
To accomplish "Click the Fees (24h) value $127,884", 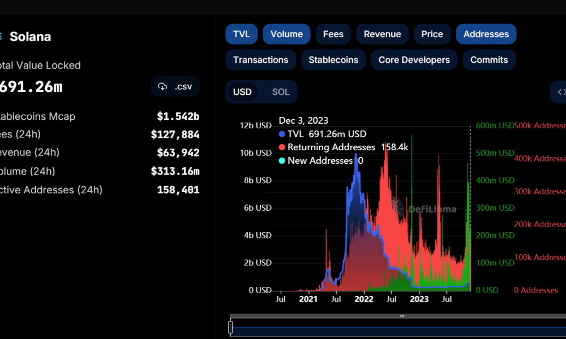I will [175, 134].
